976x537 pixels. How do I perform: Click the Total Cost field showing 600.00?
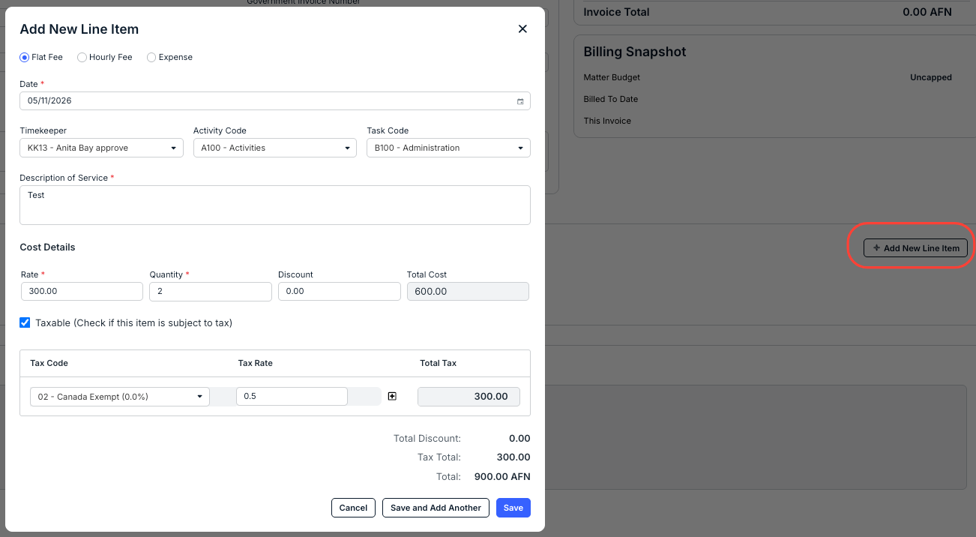coord(468,291)
